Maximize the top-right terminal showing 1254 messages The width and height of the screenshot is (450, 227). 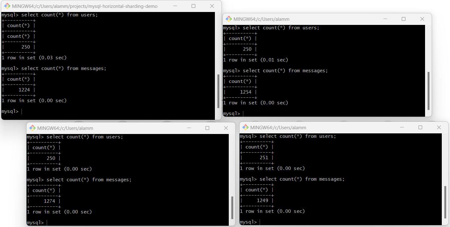coord(404,19)
